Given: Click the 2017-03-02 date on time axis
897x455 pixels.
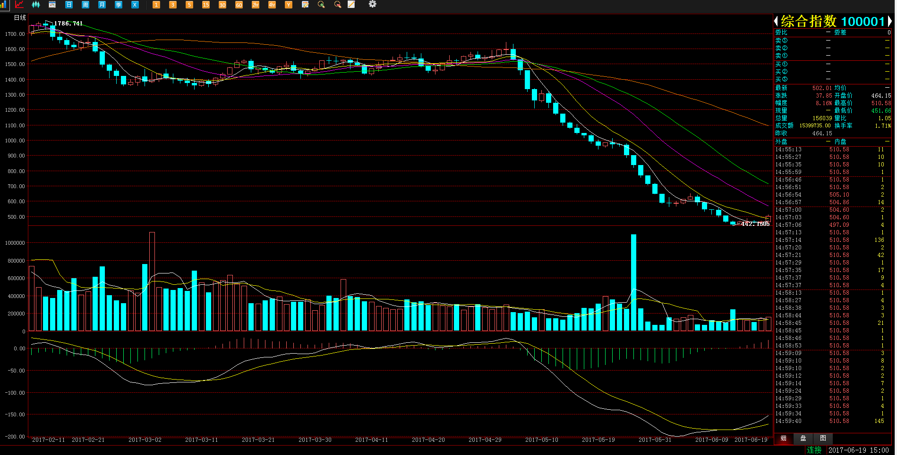Looking at the screenshot, I should [x=145, y=440].
